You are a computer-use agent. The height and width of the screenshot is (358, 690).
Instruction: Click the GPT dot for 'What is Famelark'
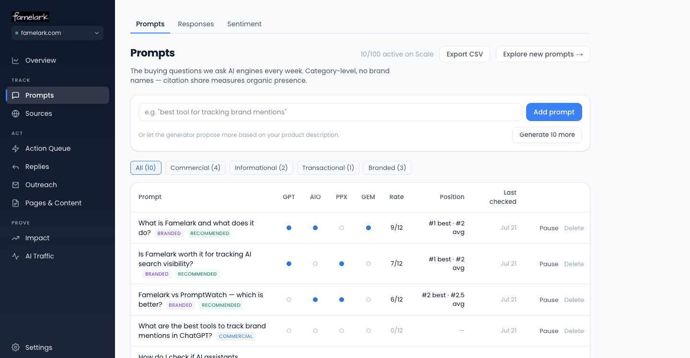(289, 228)
